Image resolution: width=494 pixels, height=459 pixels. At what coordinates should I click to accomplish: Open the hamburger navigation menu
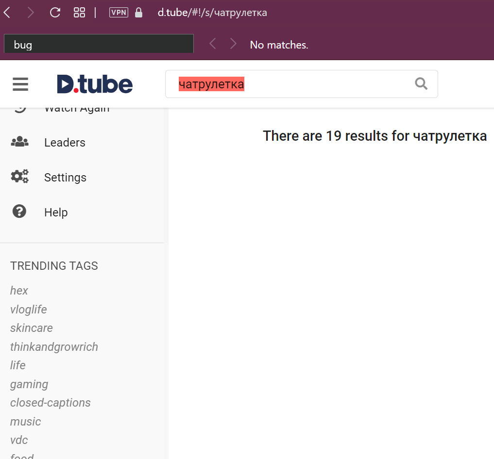tap(20, 84)
